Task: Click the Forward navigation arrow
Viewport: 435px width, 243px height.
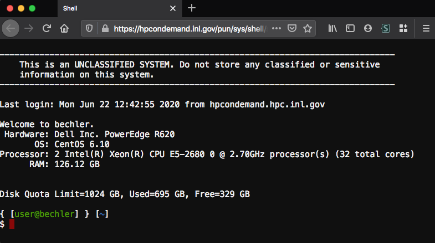Action: (x=29, y=28)
